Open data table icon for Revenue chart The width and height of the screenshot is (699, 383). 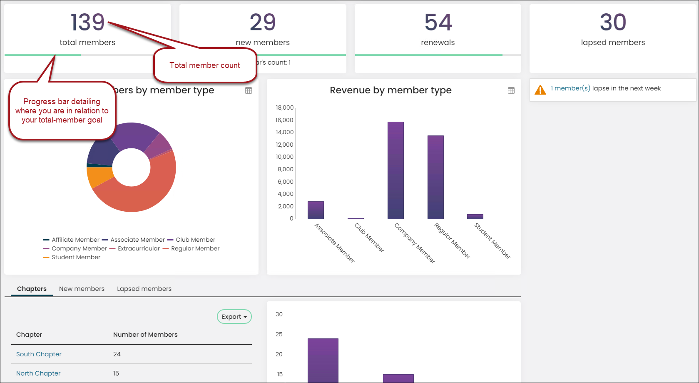511,90
